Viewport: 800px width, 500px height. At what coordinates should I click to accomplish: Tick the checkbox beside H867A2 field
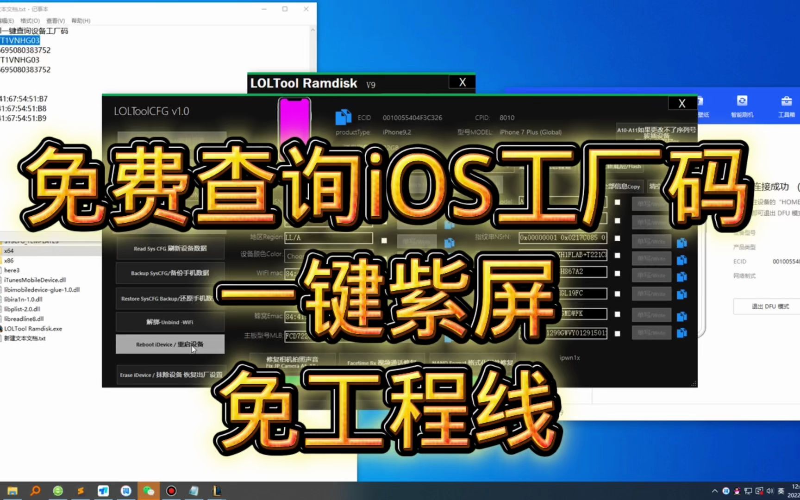click(617, 273)
